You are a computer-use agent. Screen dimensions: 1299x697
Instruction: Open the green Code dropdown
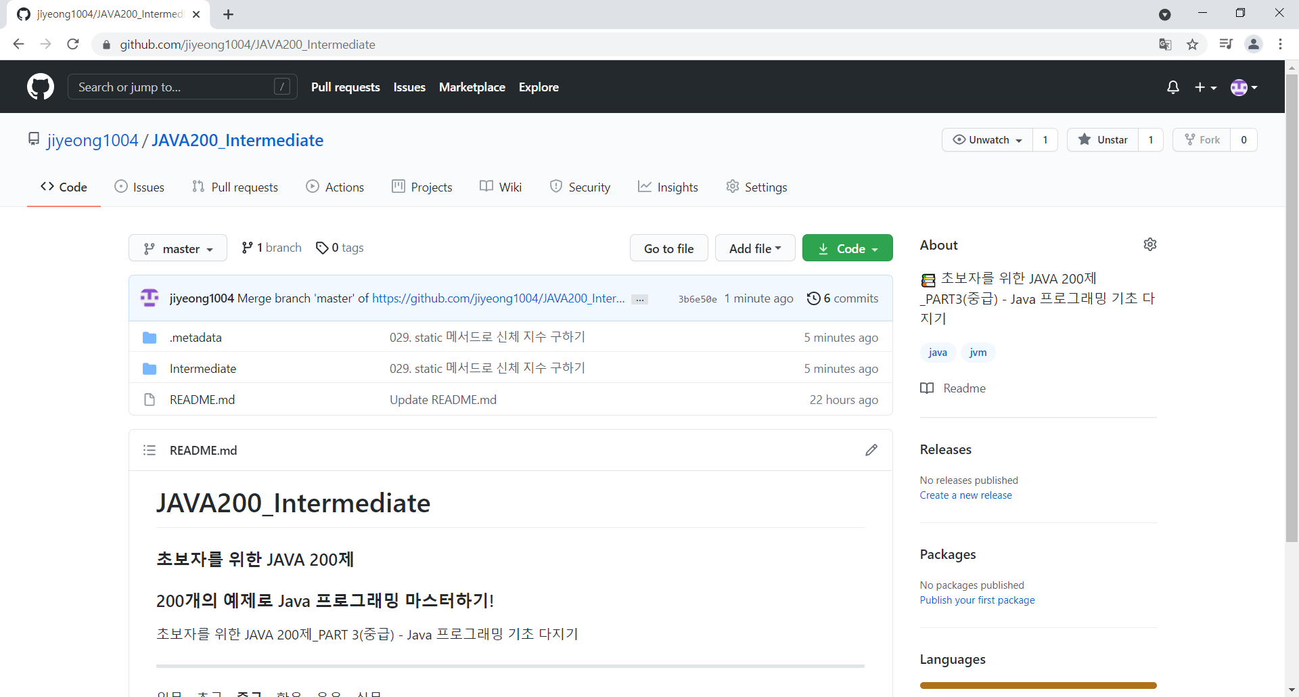pyautogui.click(x=847, y=248)
